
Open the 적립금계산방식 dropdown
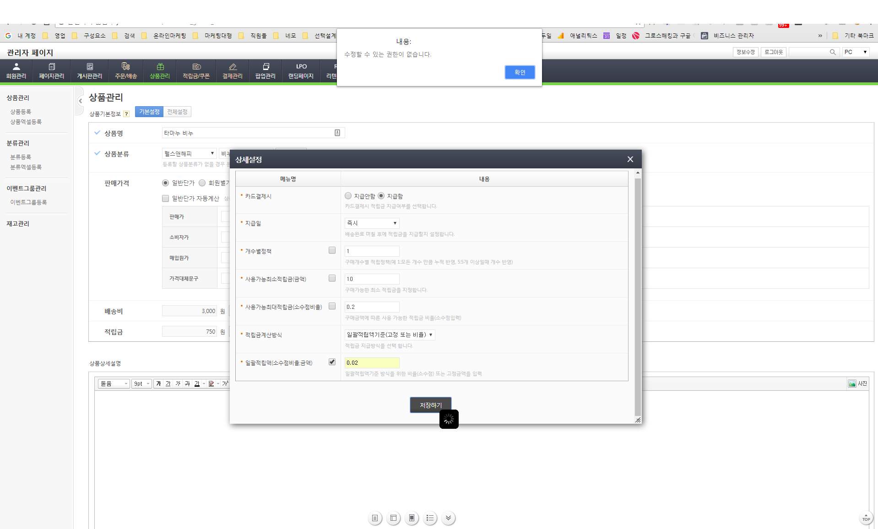coord(390,335)
